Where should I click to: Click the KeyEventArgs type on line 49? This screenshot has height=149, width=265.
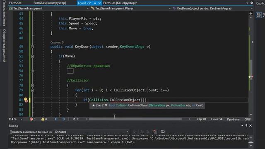(132, 47)
